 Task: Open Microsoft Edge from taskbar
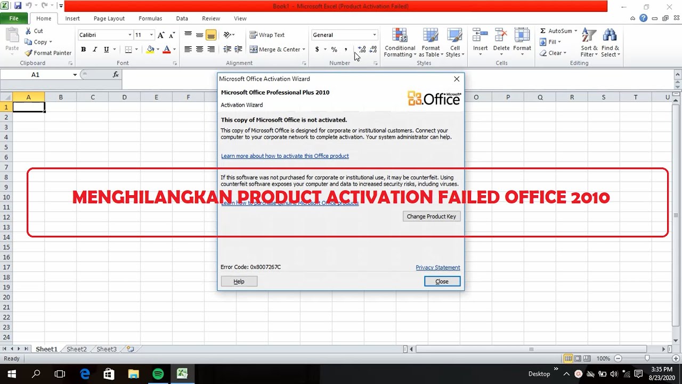(x=85, y=374)
